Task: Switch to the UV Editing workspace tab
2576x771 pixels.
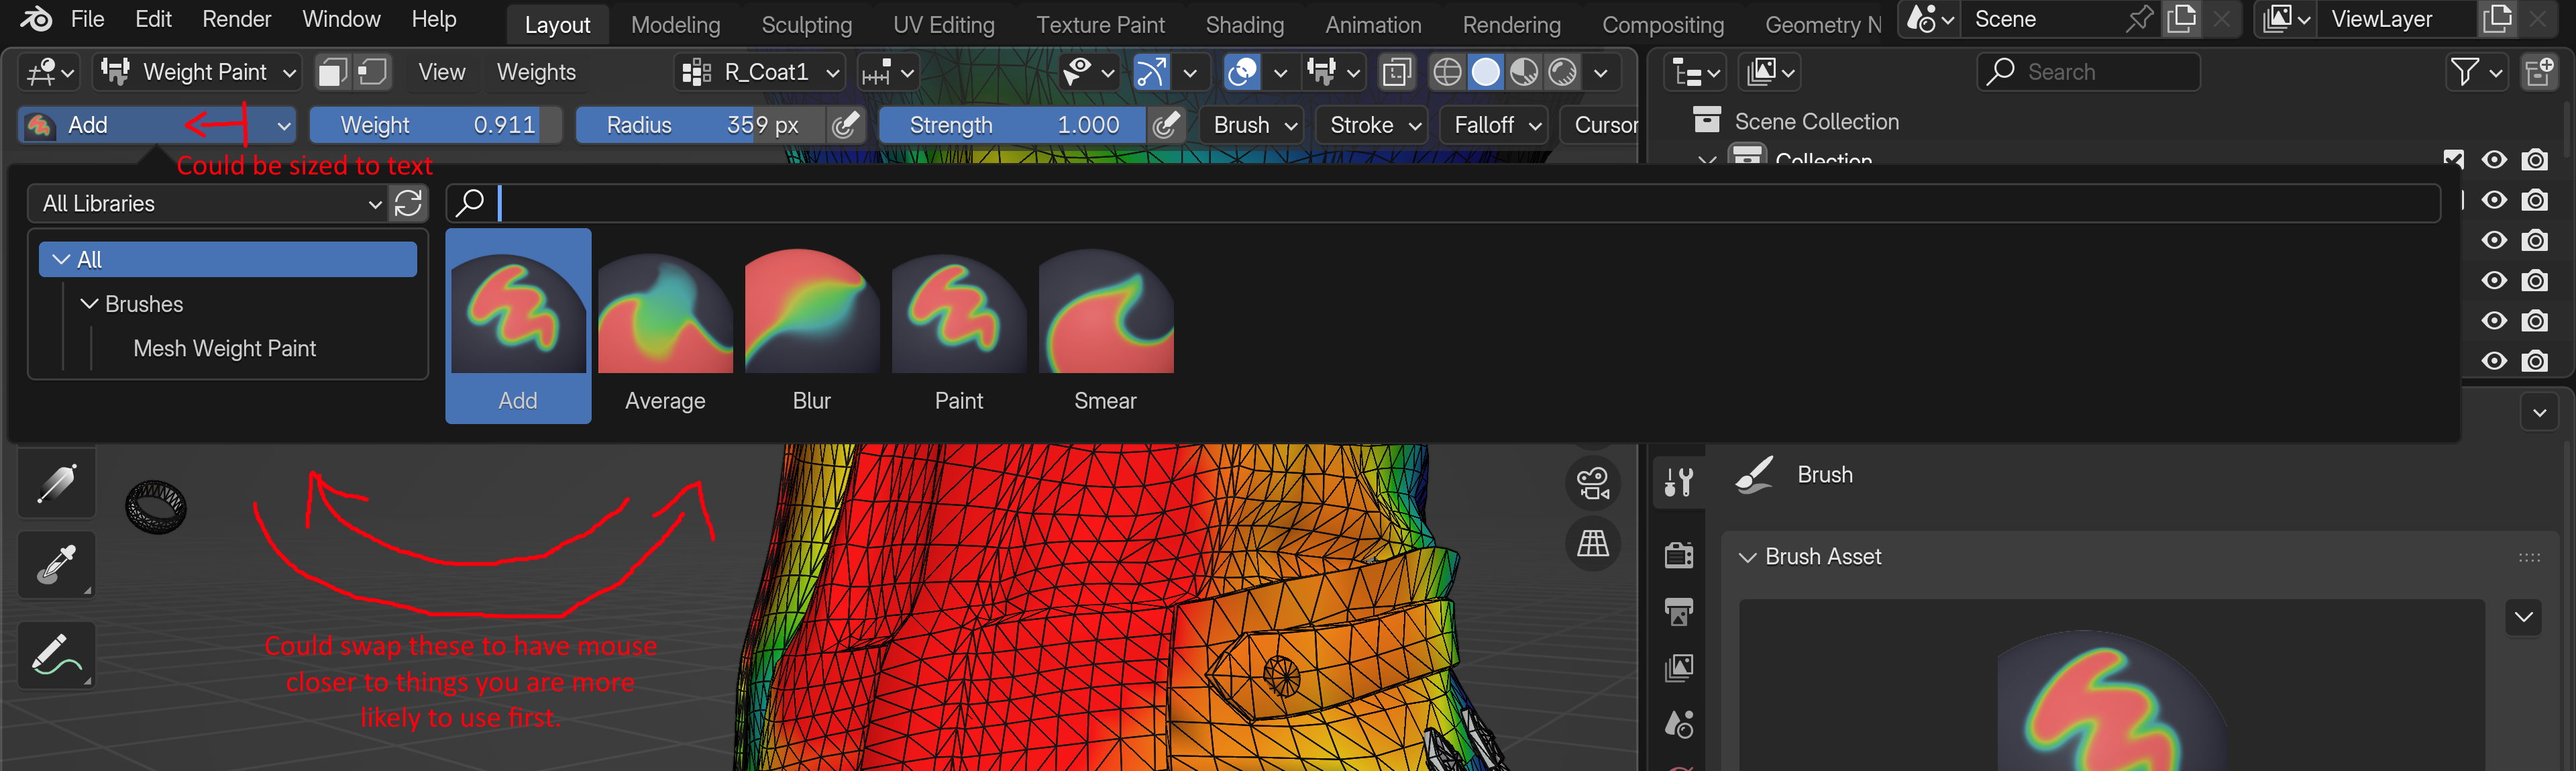Action: tap(943, 25)
